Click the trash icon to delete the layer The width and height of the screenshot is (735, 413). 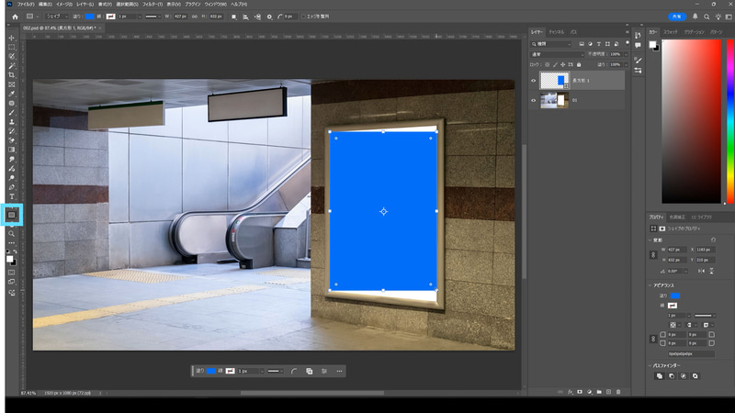(x=619, y=392)
